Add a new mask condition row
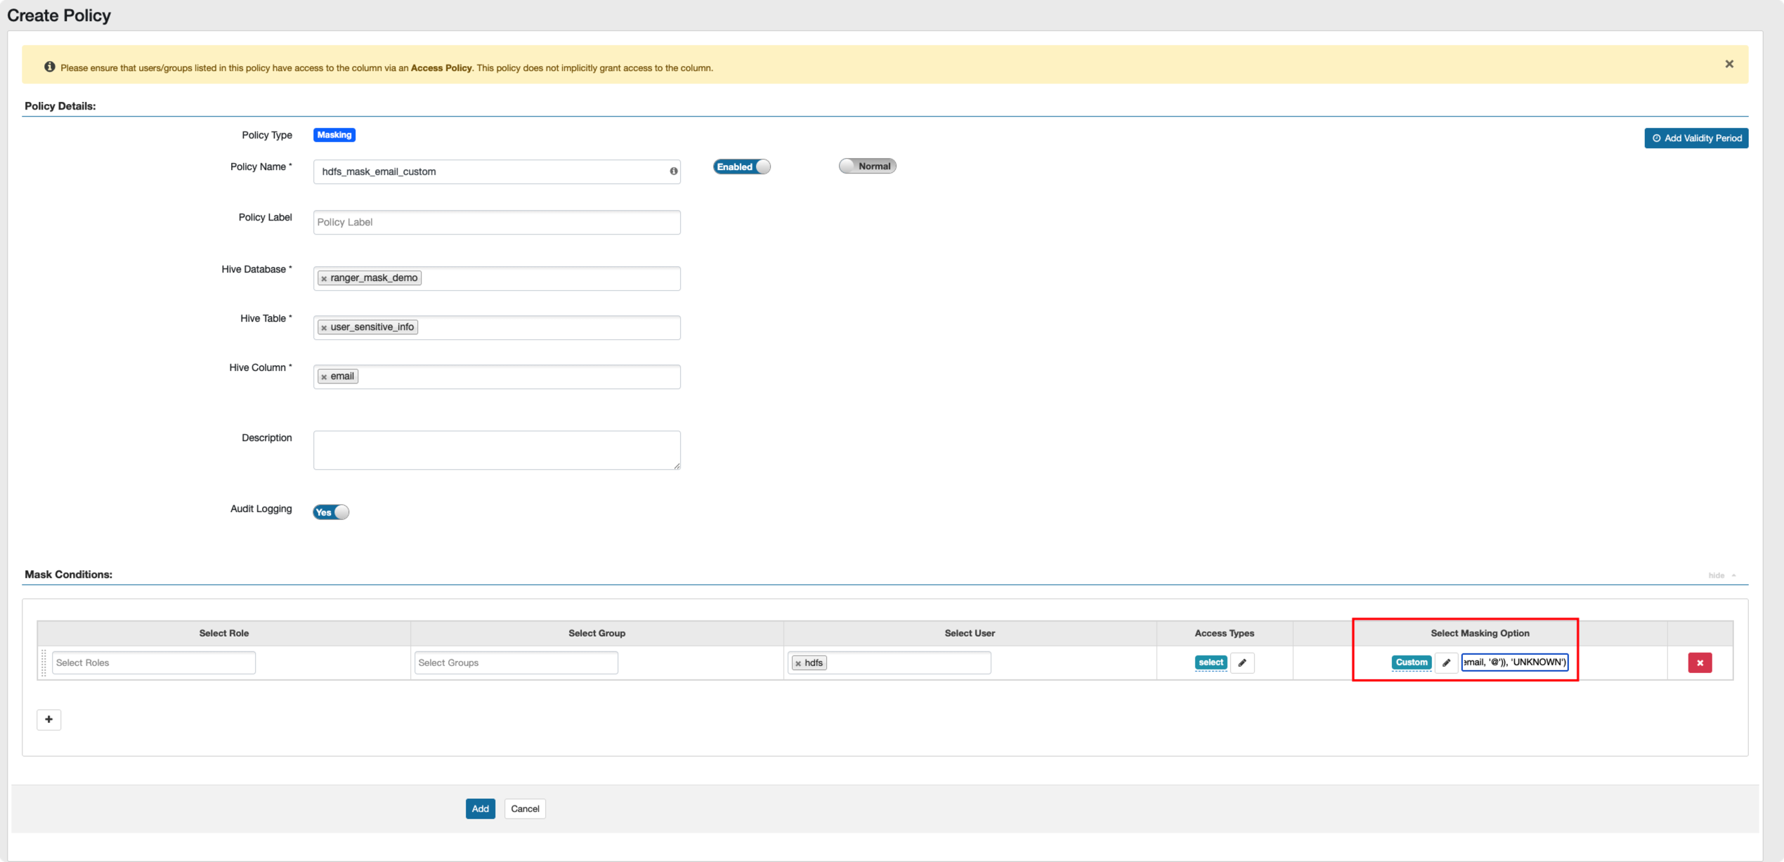 point(48,719)
